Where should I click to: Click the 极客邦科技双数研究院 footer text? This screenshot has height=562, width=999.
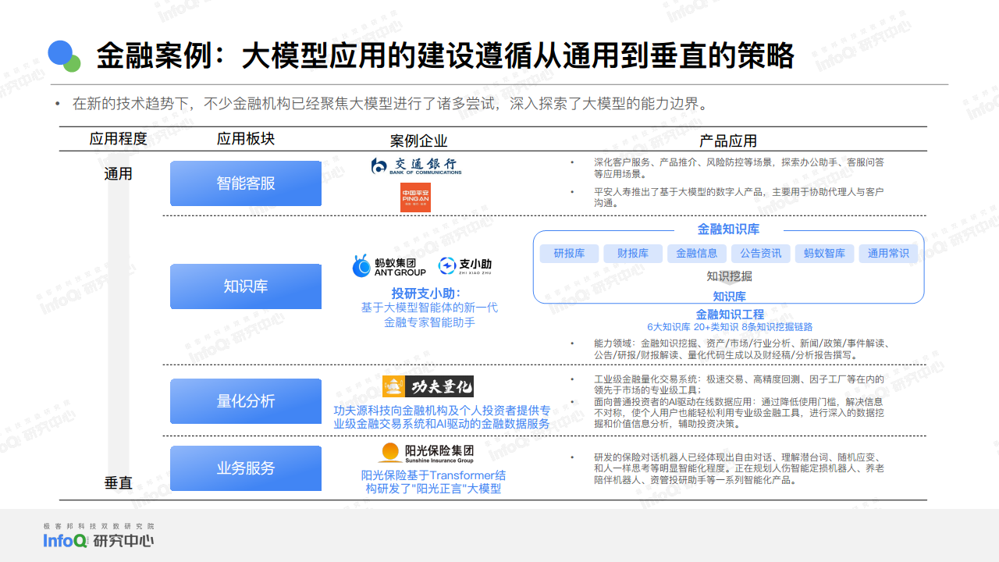[x=98, y=526]
